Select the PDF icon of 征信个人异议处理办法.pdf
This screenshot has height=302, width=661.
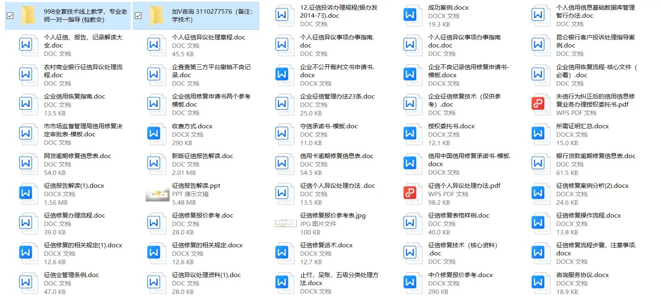(x=410, y=193)
